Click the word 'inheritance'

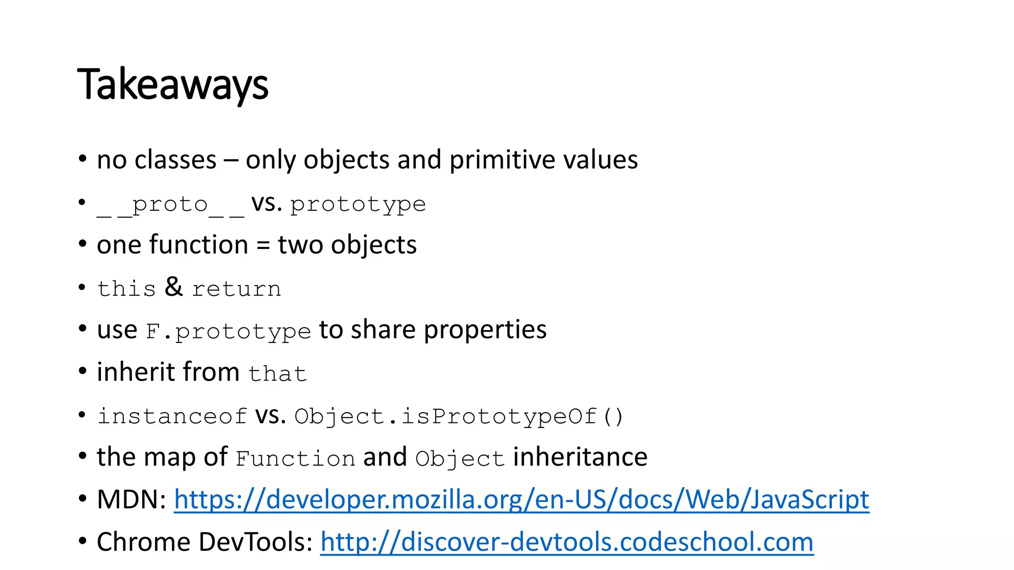click(580, 457)
